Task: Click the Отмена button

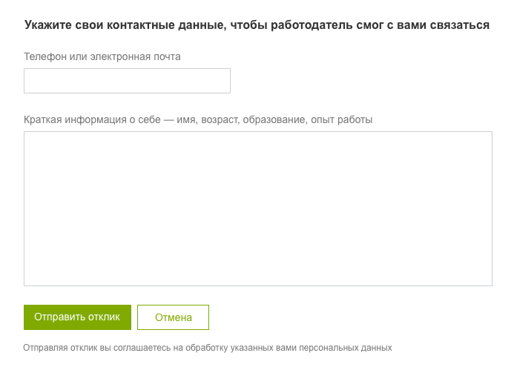Action: 173,317
